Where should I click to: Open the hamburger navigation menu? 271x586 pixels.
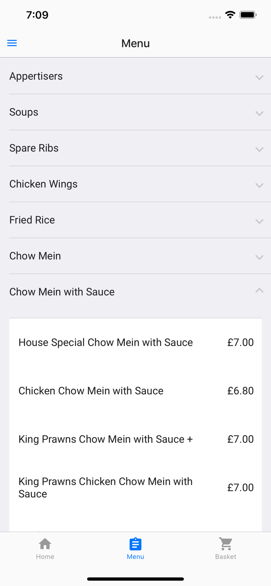pos(12,43)
